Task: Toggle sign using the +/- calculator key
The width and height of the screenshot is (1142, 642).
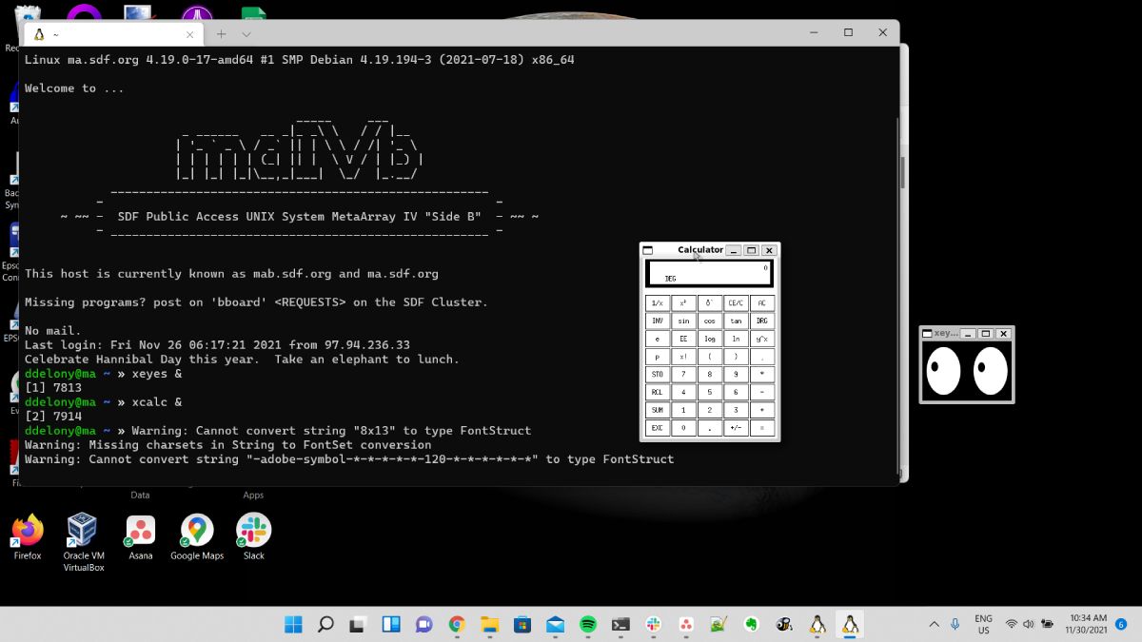Action: pyautogui.click(x=736, y=428)
